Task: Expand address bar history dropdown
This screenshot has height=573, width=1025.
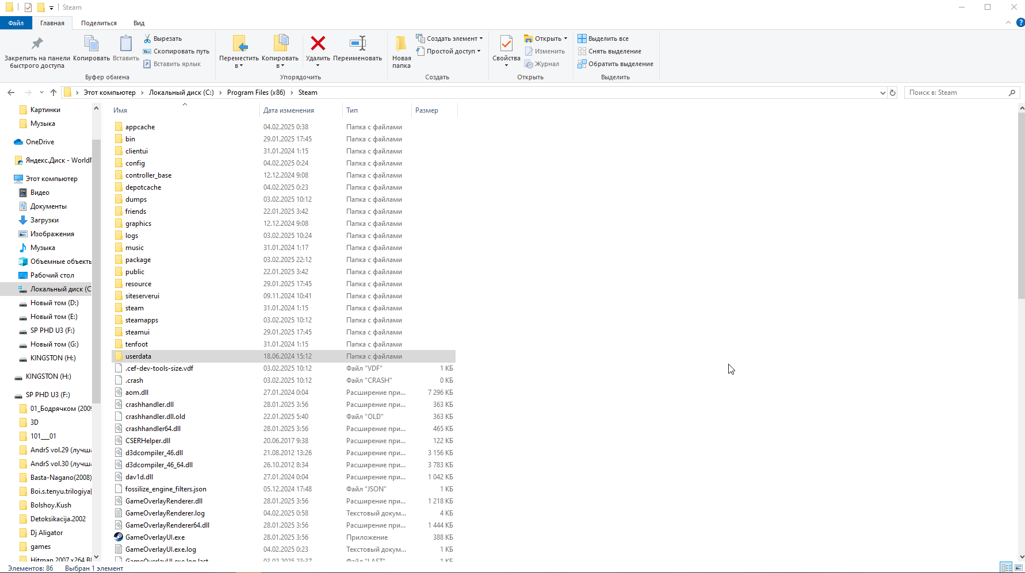Action: [x=883, y=93]
